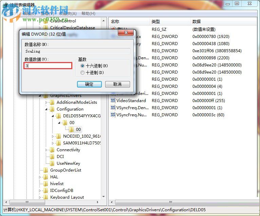Image resolution: width=260 pixels, height=216 pixels.
Task: Expand the Connectivity tree node
Action: (x=46, y=150)
